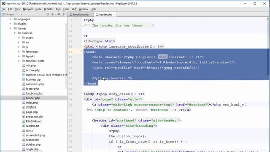The image size is (270, 152).
Task: Open the Help menu
Action: [93, 9]
